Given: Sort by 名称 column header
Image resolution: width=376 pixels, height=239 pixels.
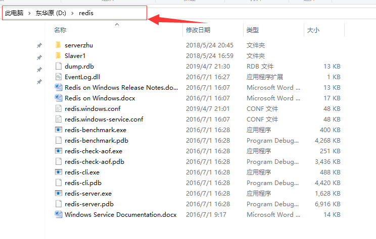Looking at the screenshot, I should [x=60, y=30].
